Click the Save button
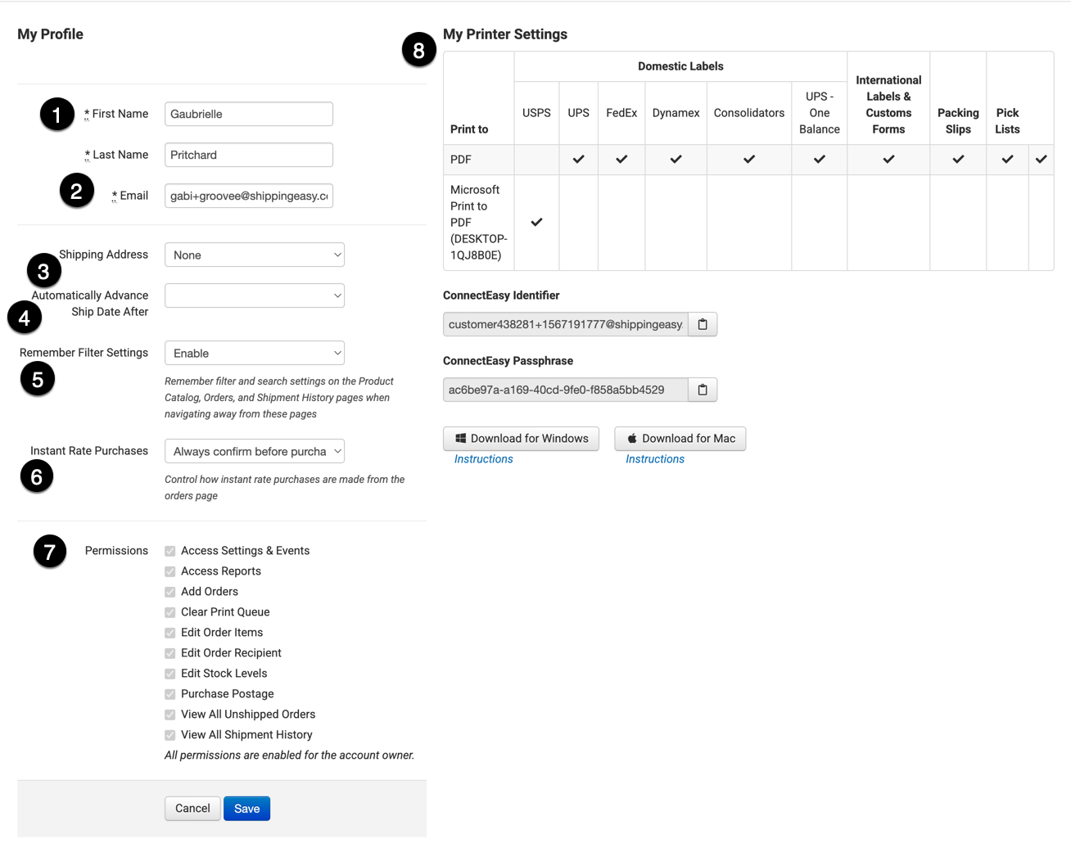Image resolution: width=1071 pixels, height=848 pixels. pyautogui.click(x=246, y=809)
